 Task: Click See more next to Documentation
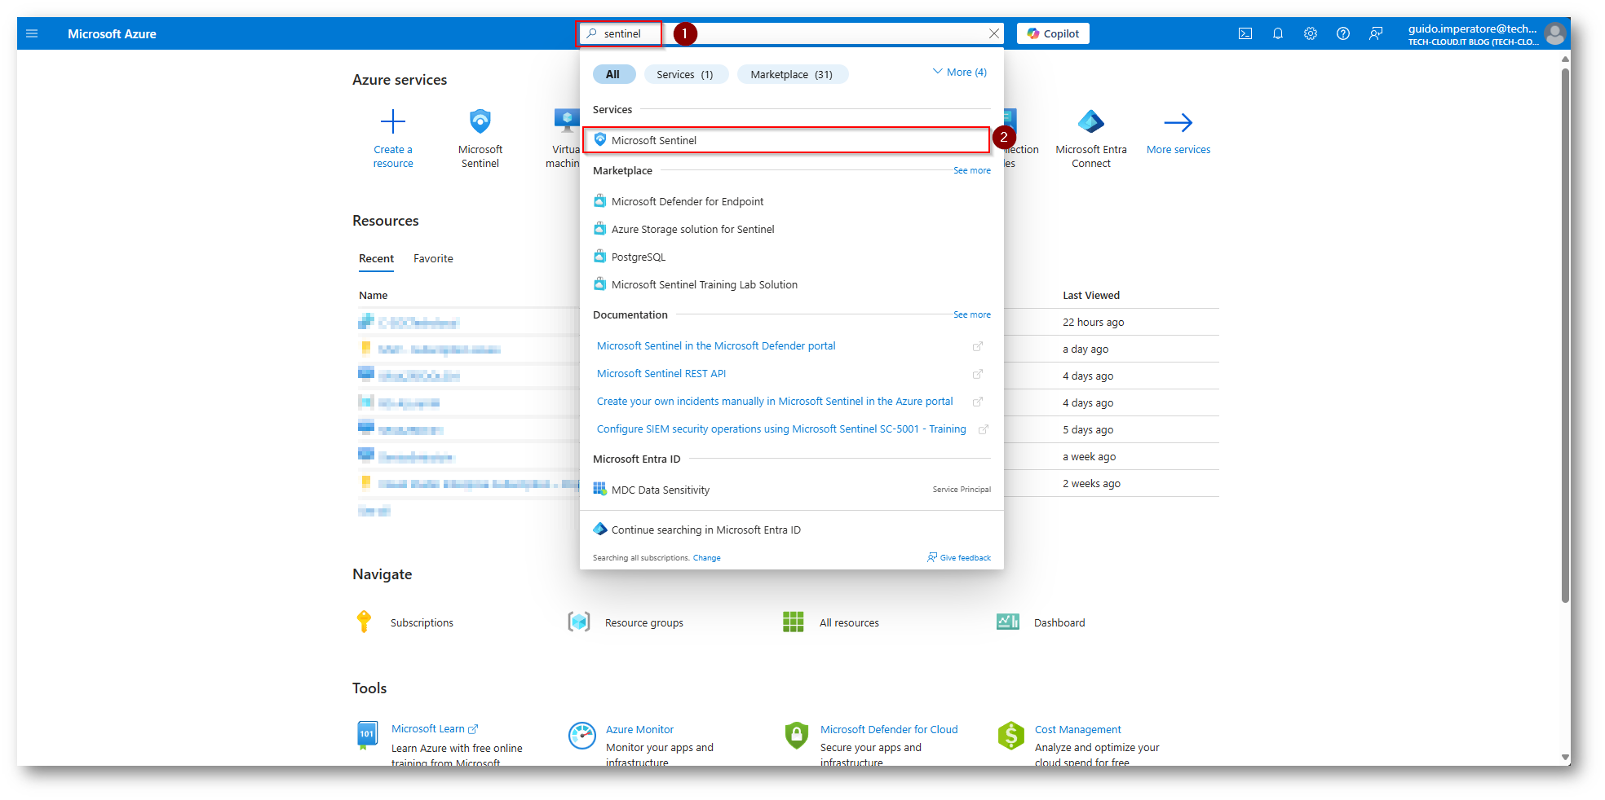point(972,314)
